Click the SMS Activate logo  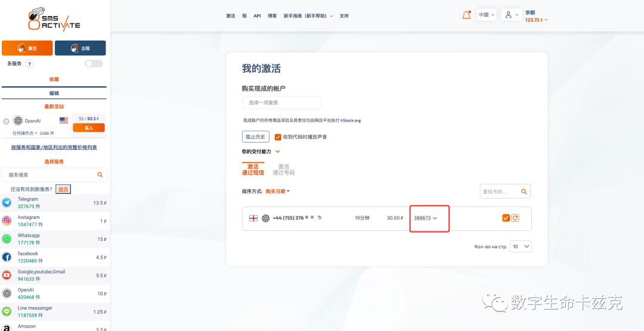tap(54, 18)
